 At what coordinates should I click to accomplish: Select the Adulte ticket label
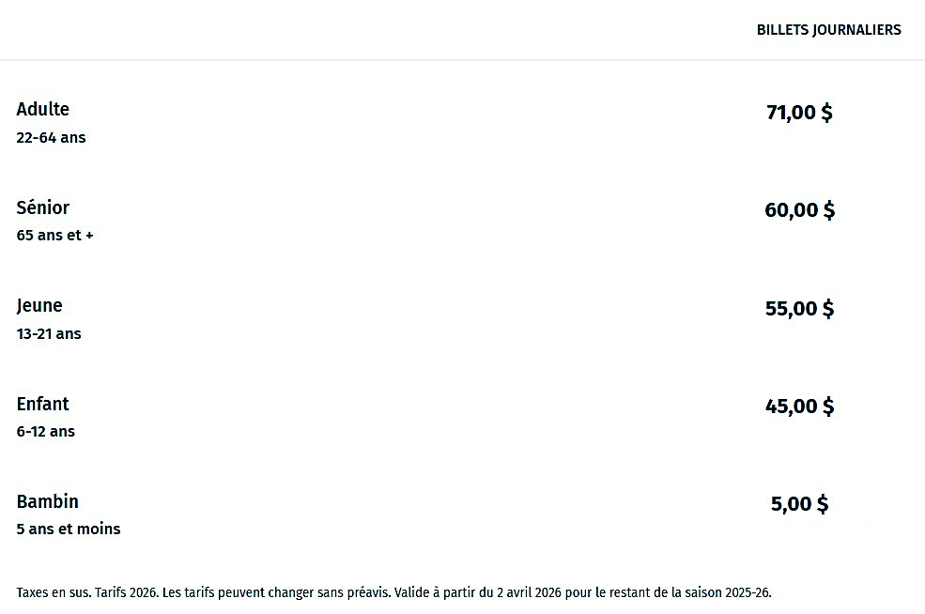click(43, 110)
